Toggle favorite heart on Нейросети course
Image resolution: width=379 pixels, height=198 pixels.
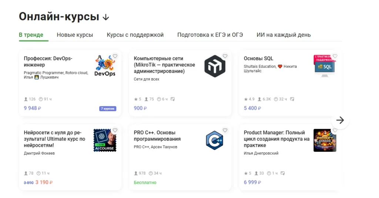click(x=115, y=131)
